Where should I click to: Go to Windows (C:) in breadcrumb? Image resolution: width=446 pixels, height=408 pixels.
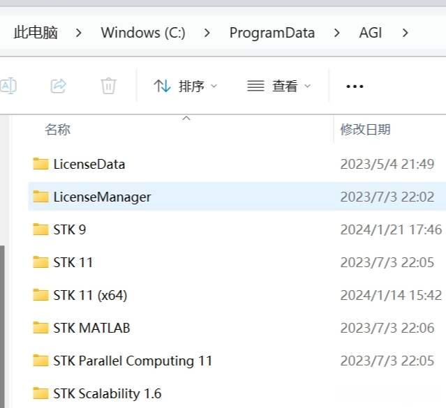[x=143, y=33]
